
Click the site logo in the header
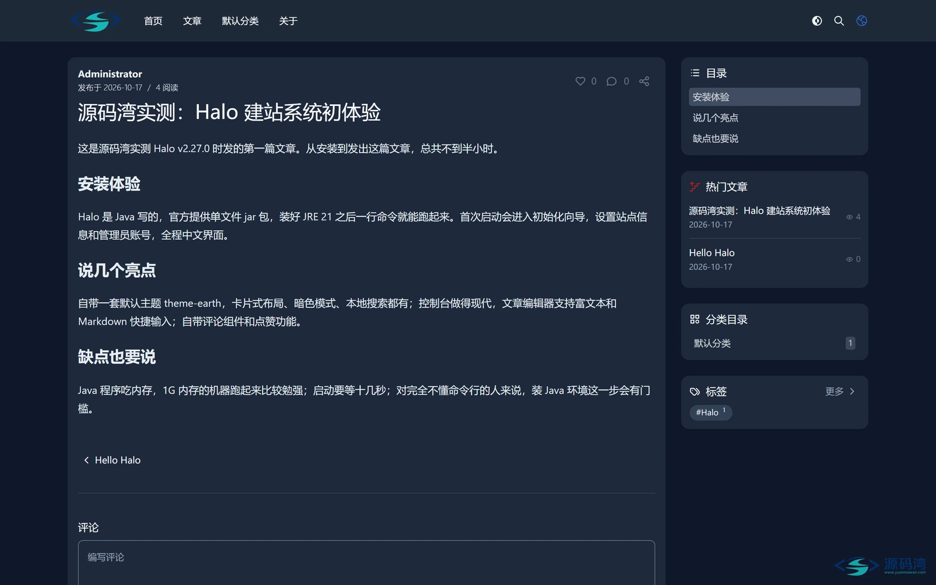96,21
